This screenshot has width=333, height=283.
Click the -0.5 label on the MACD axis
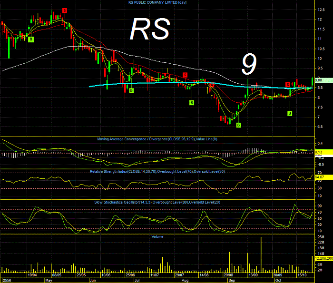pyautogui.click(x=321, y=165)
